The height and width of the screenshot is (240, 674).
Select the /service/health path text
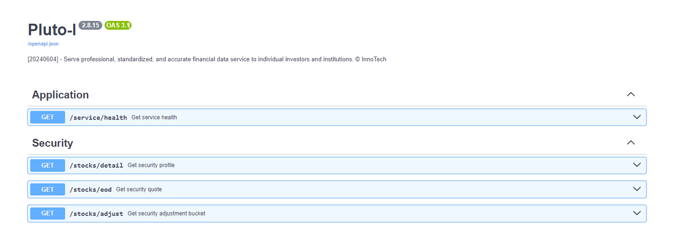pos(98,117)
